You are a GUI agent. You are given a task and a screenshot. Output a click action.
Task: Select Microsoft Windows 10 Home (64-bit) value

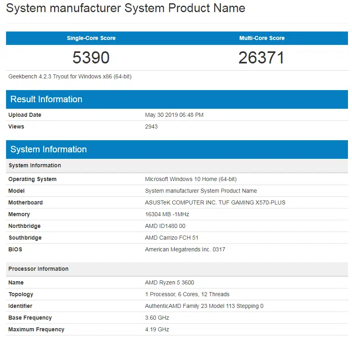(191, 179)
